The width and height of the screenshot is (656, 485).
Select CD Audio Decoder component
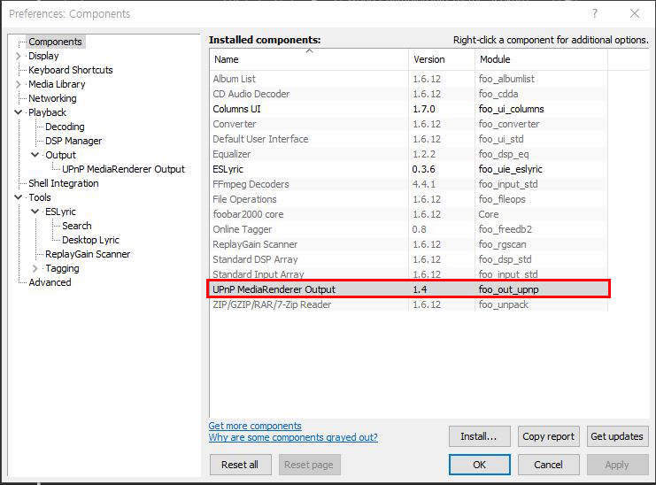(x=409, y=94)
